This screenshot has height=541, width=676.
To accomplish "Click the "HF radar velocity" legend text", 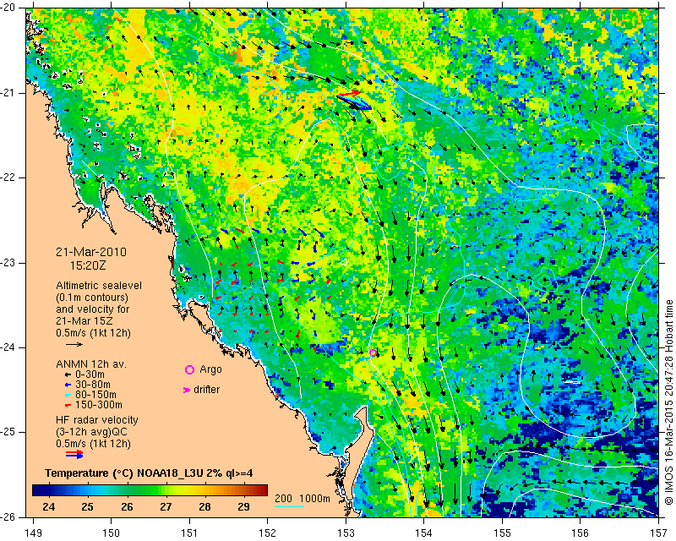I will (97, 420).
